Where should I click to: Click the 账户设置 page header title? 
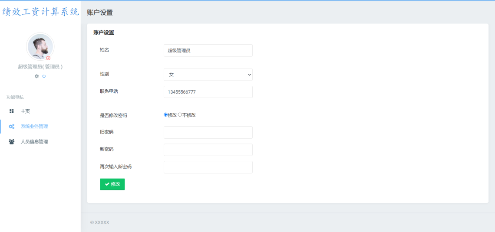100,13
